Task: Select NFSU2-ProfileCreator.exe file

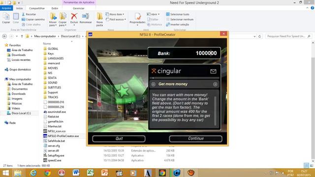Action: pyautogui.click(x=61, y=136)
